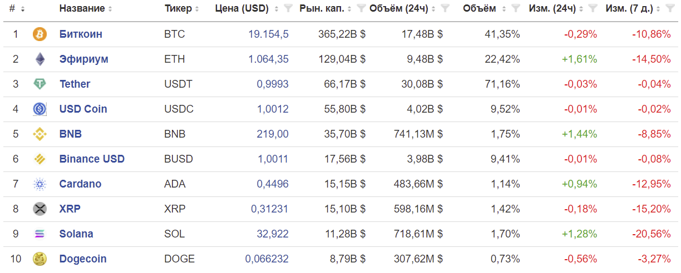The width and height of the screenshot is (681, 273).
Task: Click the Bitcoin coin logo icon
Action: point(40,34)
